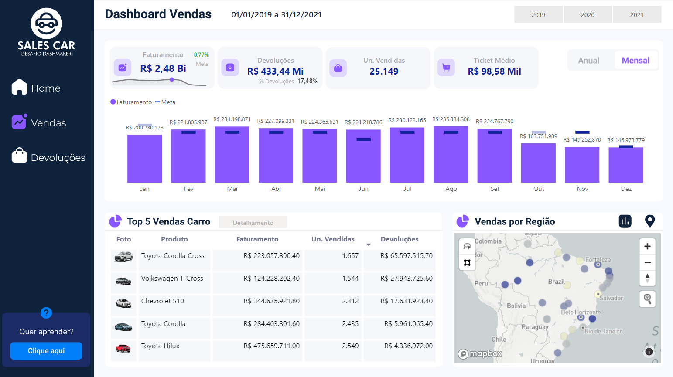
Task: Click the Faturamento sparkline marker dot
Action: click(172, 80)
